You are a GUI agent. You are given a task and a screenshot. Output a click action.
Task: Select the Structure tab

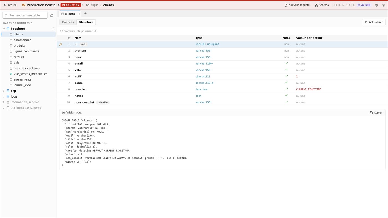[x=86, y=22]
